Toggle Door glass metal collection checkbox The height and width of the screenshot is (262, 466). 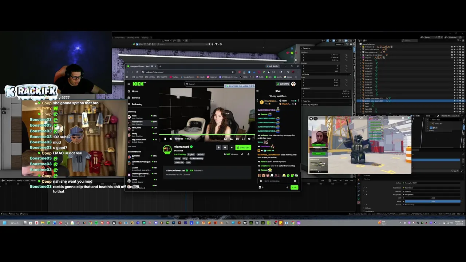pyautogui.click(x=452, y=52)
